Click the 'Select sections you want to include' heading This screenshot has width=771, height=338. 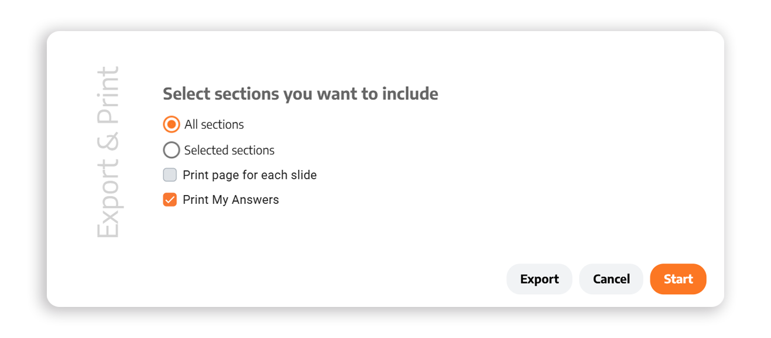[300, 94]
